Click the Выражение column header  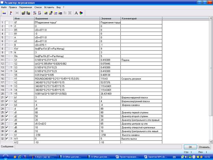pyautogui.click(x=67, y=18)
